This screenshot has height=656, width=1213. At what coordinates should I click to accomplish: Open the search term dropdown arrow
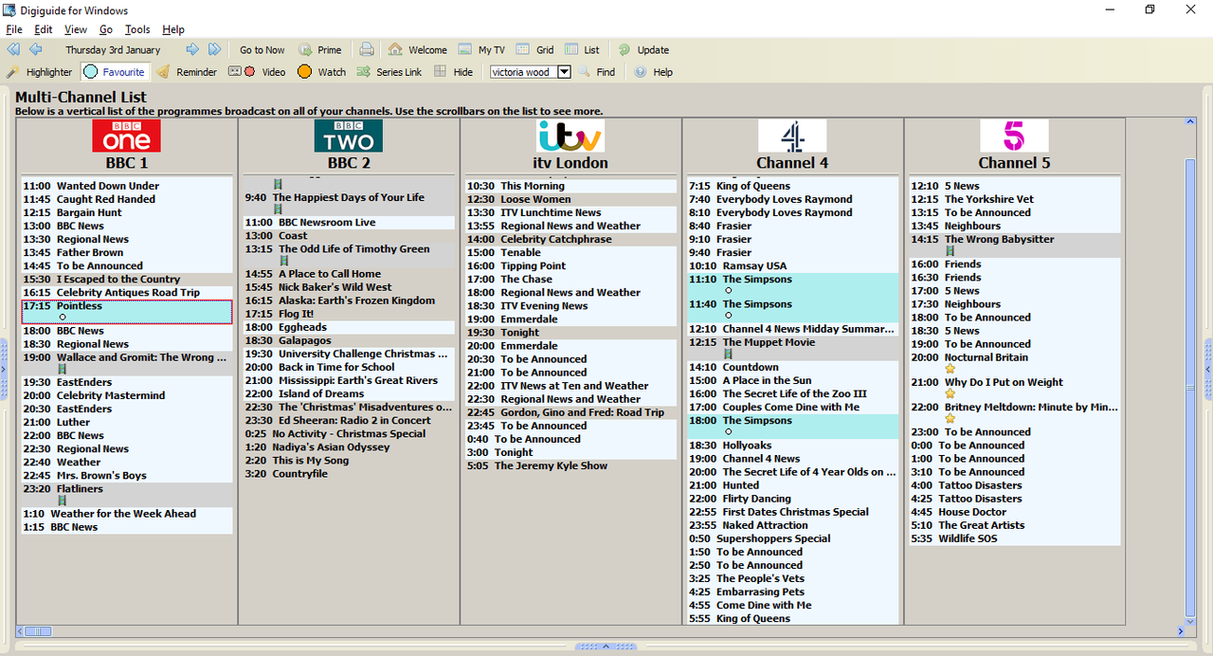[564, 72]
